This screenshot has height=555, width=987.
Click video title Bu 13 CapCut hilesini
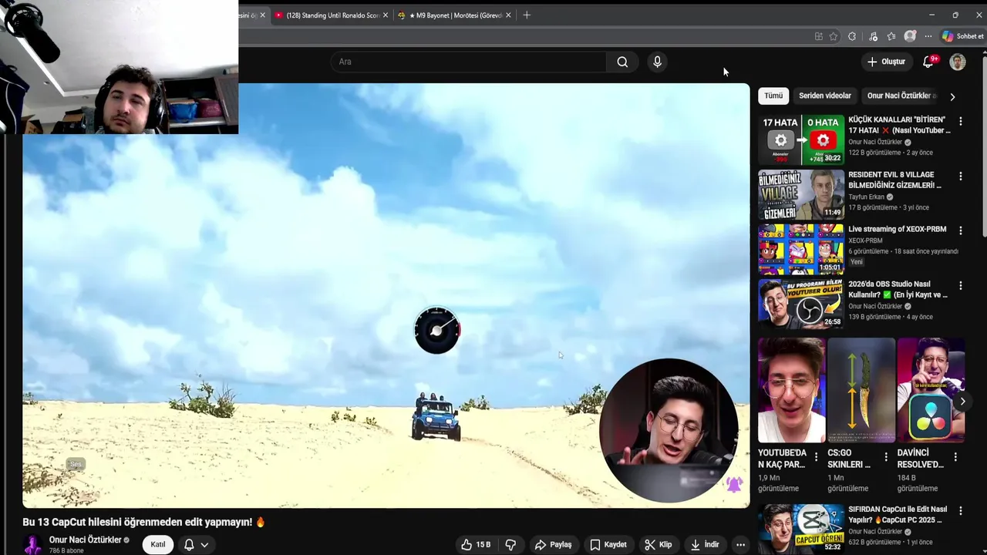(x=143, y=522)
